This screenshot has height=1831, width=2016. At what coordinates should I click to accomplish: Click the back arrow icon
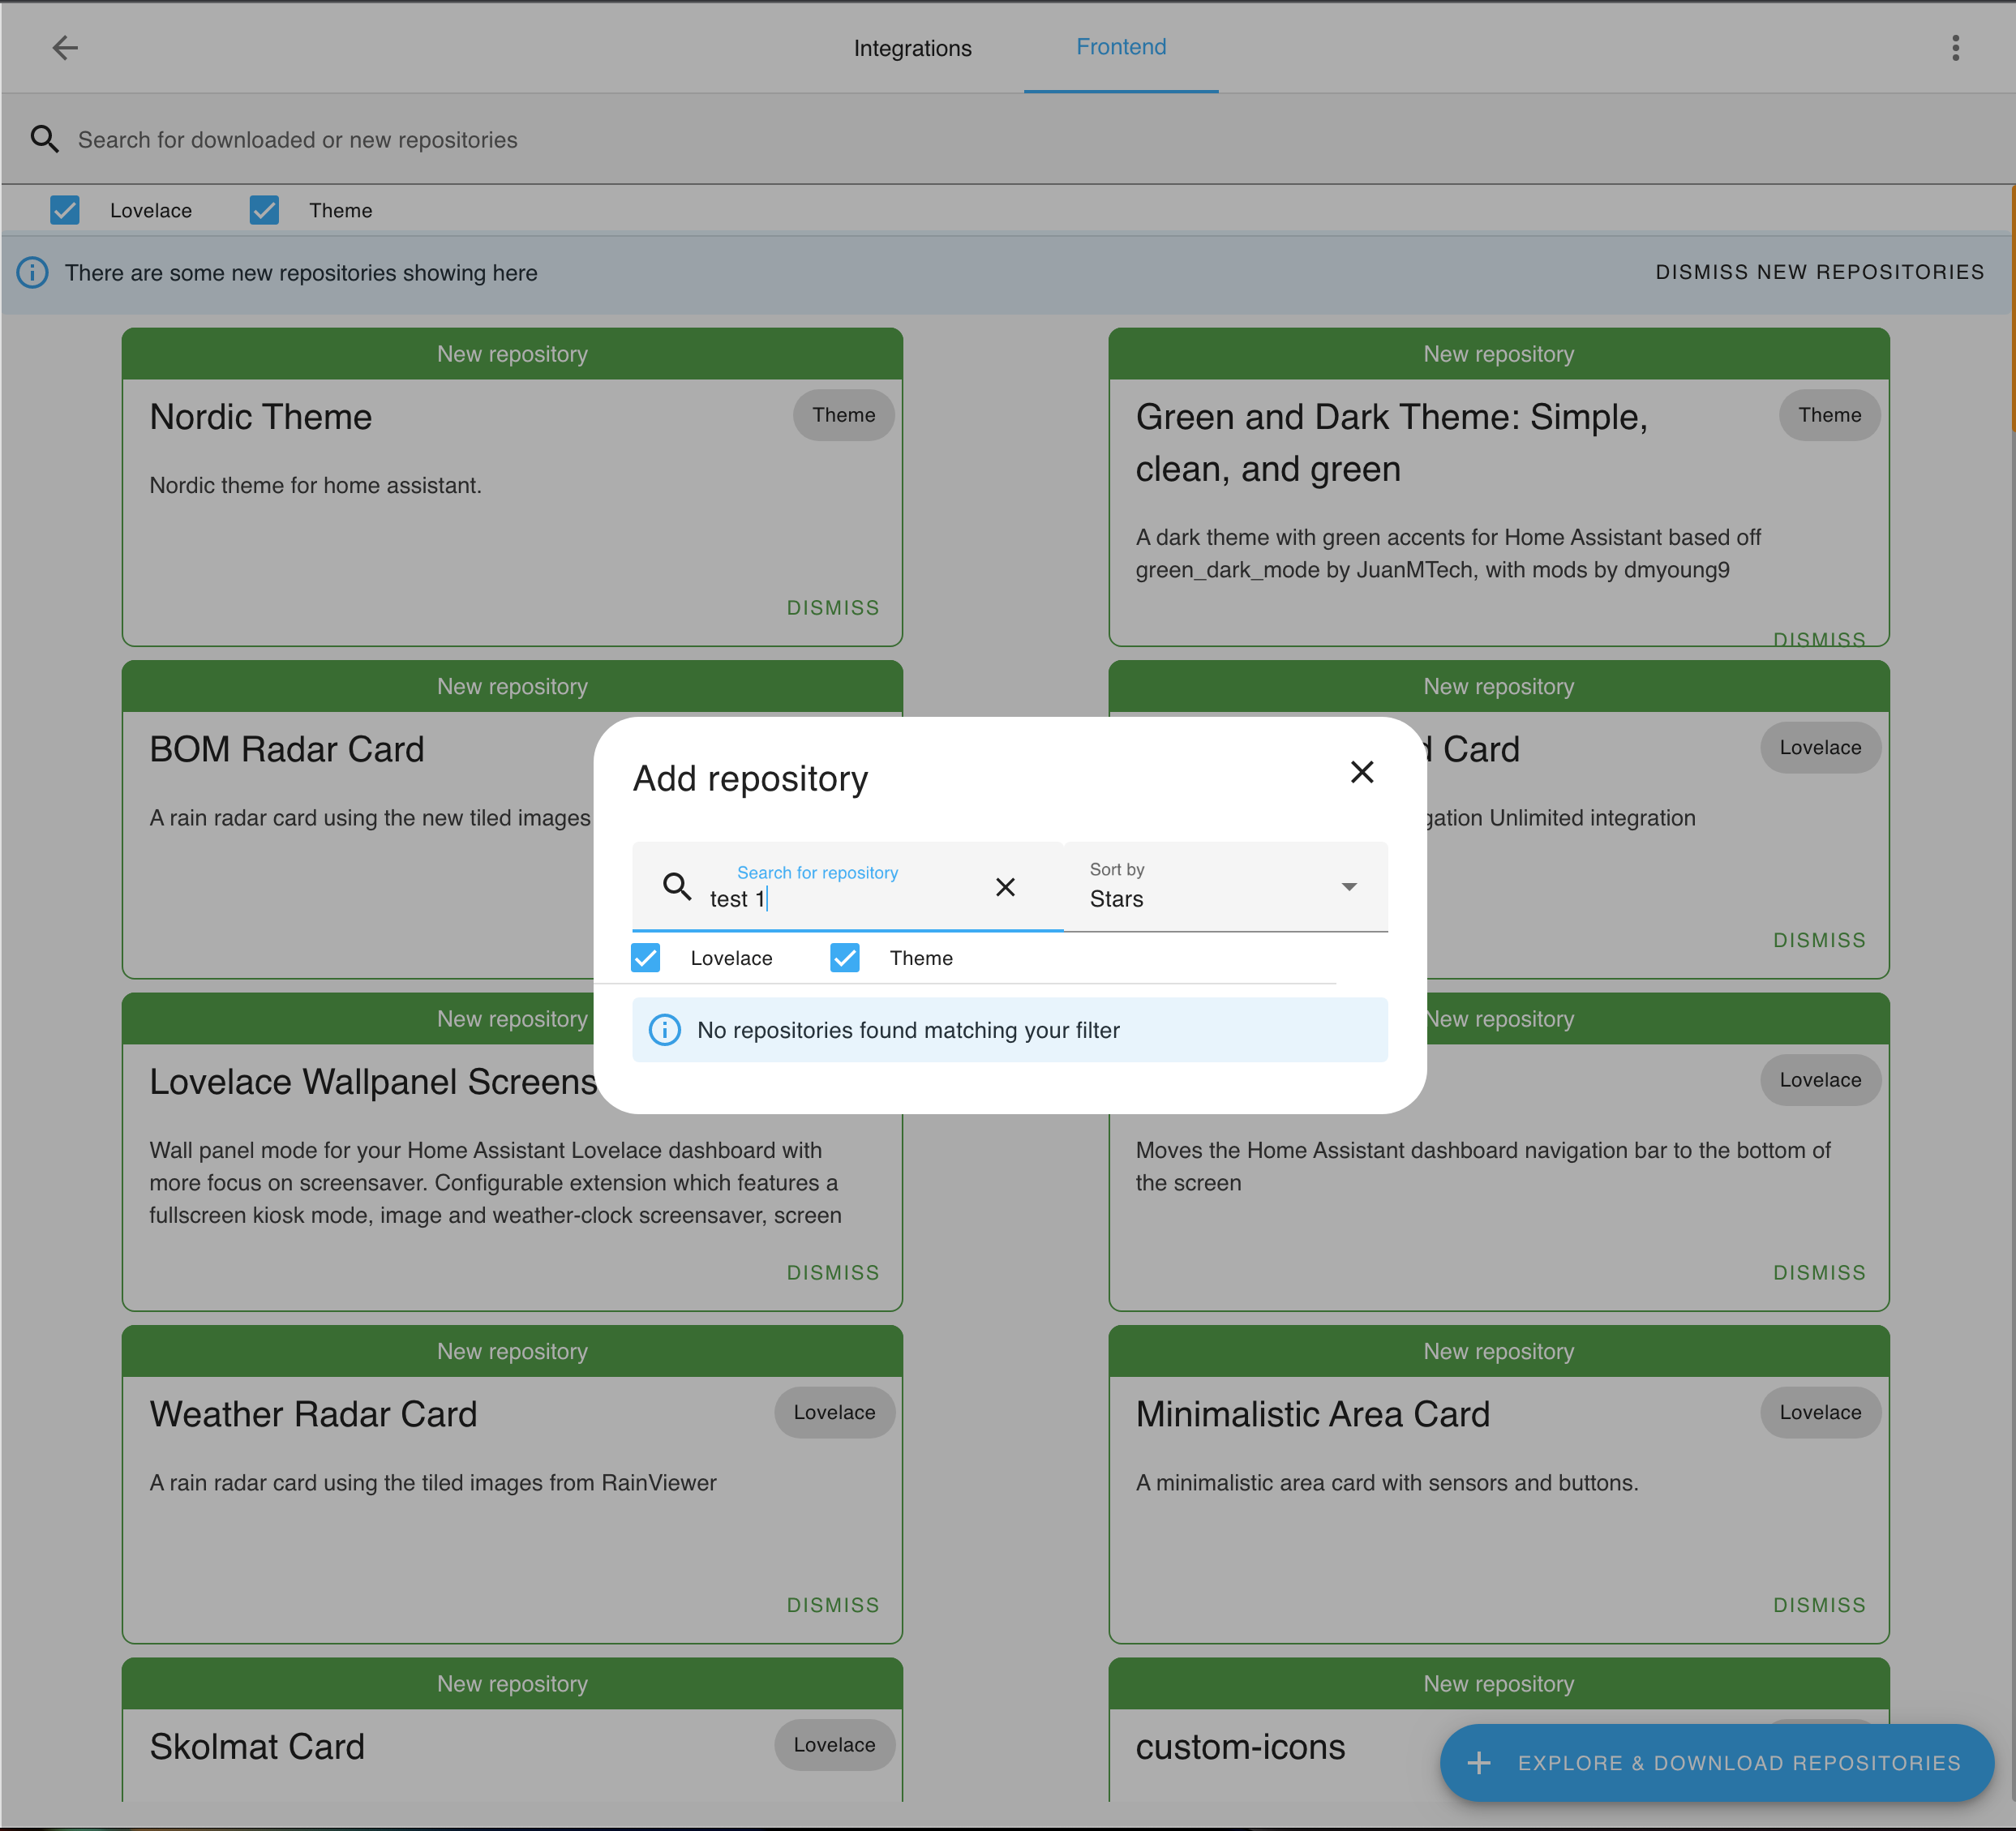(x=65, y=47)
